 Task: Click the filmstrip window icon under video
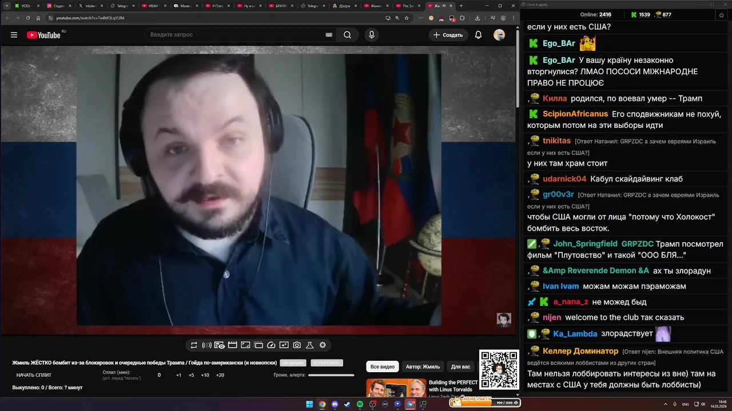(x=258, y=345)
